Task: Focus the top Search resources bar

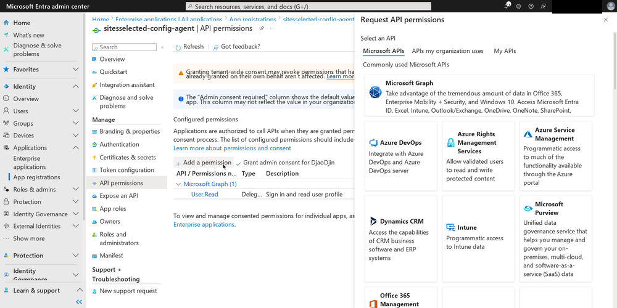Action: [x=308, y=6]
